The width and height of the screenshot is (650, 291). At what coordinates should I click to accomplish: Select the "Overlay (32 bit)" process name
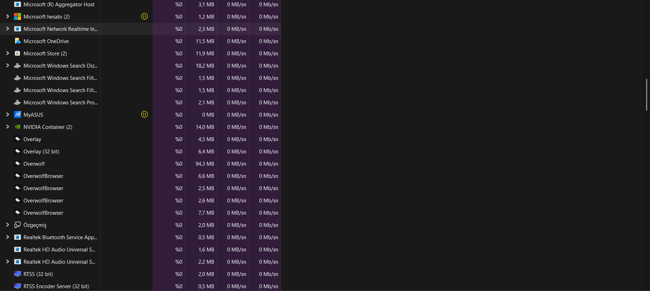click(x=41, y=152)
